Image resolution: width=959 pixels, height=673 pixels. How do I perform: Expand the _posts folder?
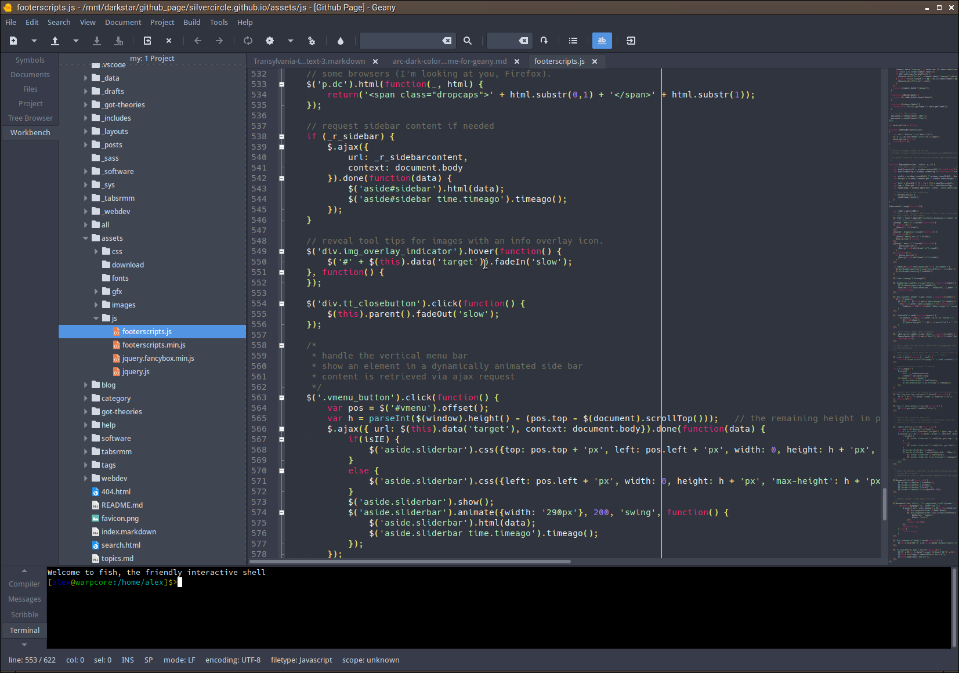coord(86,144)
